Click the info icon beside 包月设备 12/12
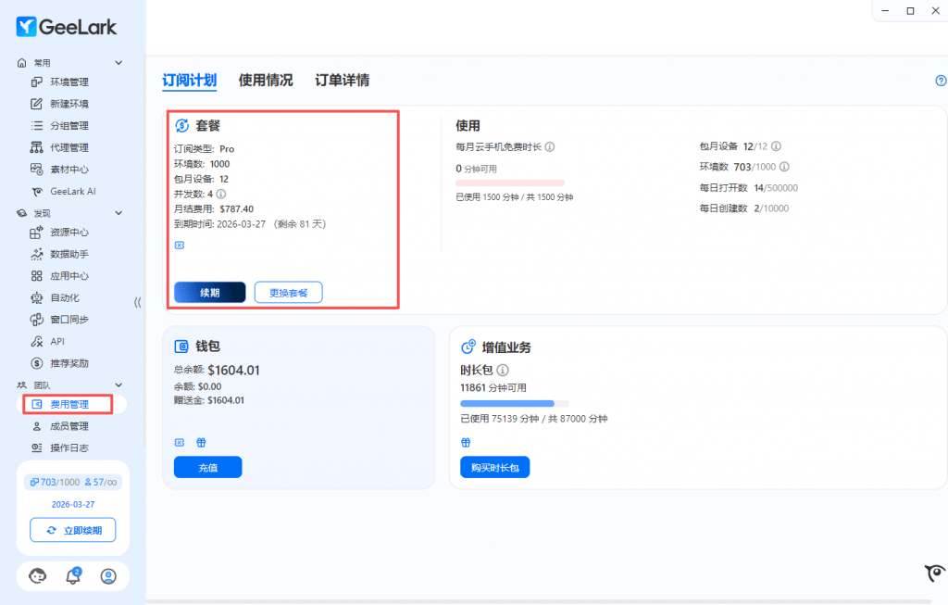 point(776,146)
